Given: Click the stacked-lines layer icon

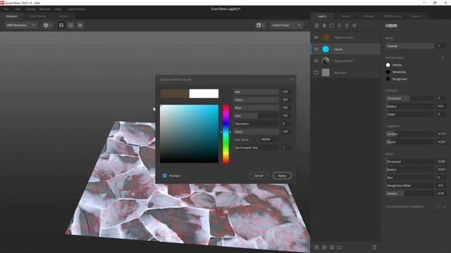Looking at the screenshot, I should click(x=347, y=25).
